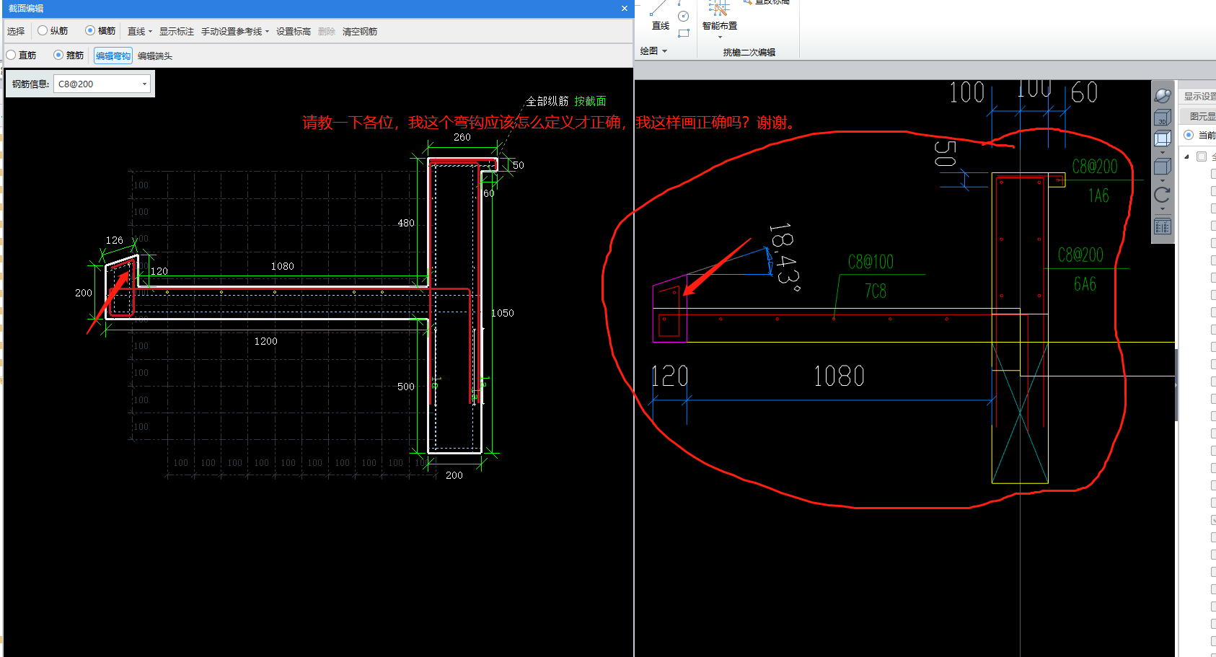Click the 6A6 rebar annotation
This screenshot has height=657, width=1216.
tap(1085, 284)
